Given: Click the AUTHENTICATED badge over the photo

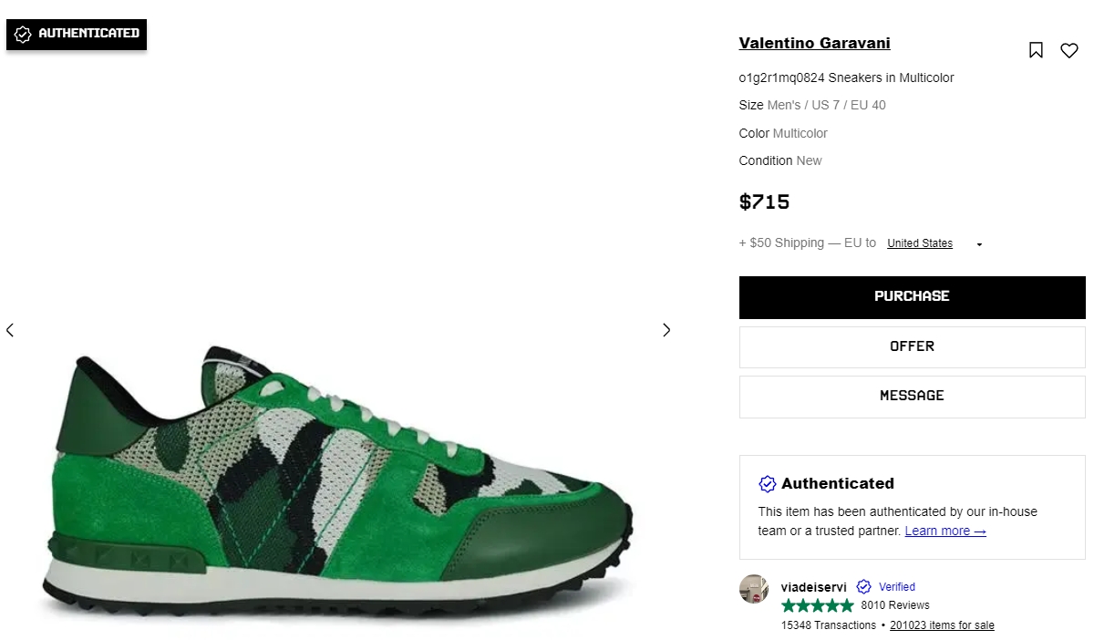Looking at the screenshot, I should point(77,34).
